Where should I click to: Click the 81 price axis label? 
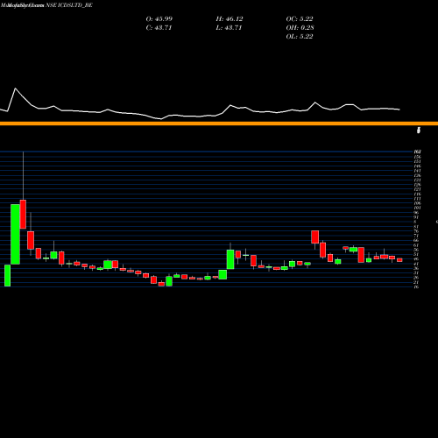[416, 227]
